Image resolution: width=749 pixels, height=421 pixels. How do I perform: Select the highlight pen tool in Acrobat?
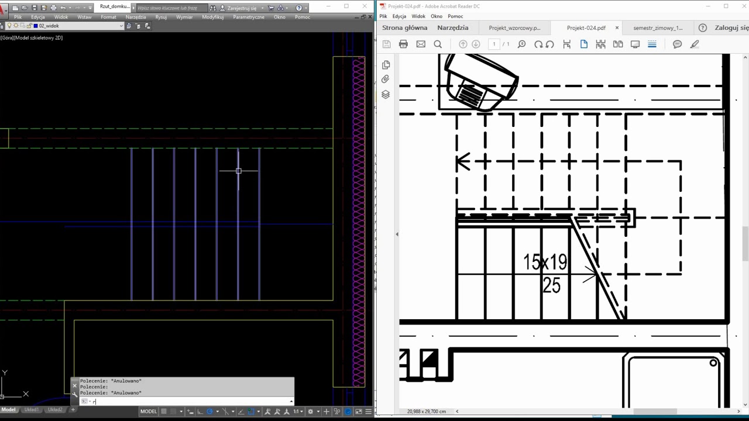(695, 44)
